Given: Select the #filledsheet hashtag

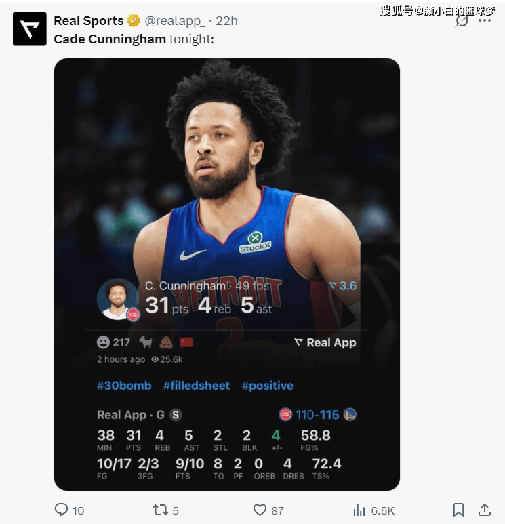Looking at the screenshot, I should pos(197,386).
